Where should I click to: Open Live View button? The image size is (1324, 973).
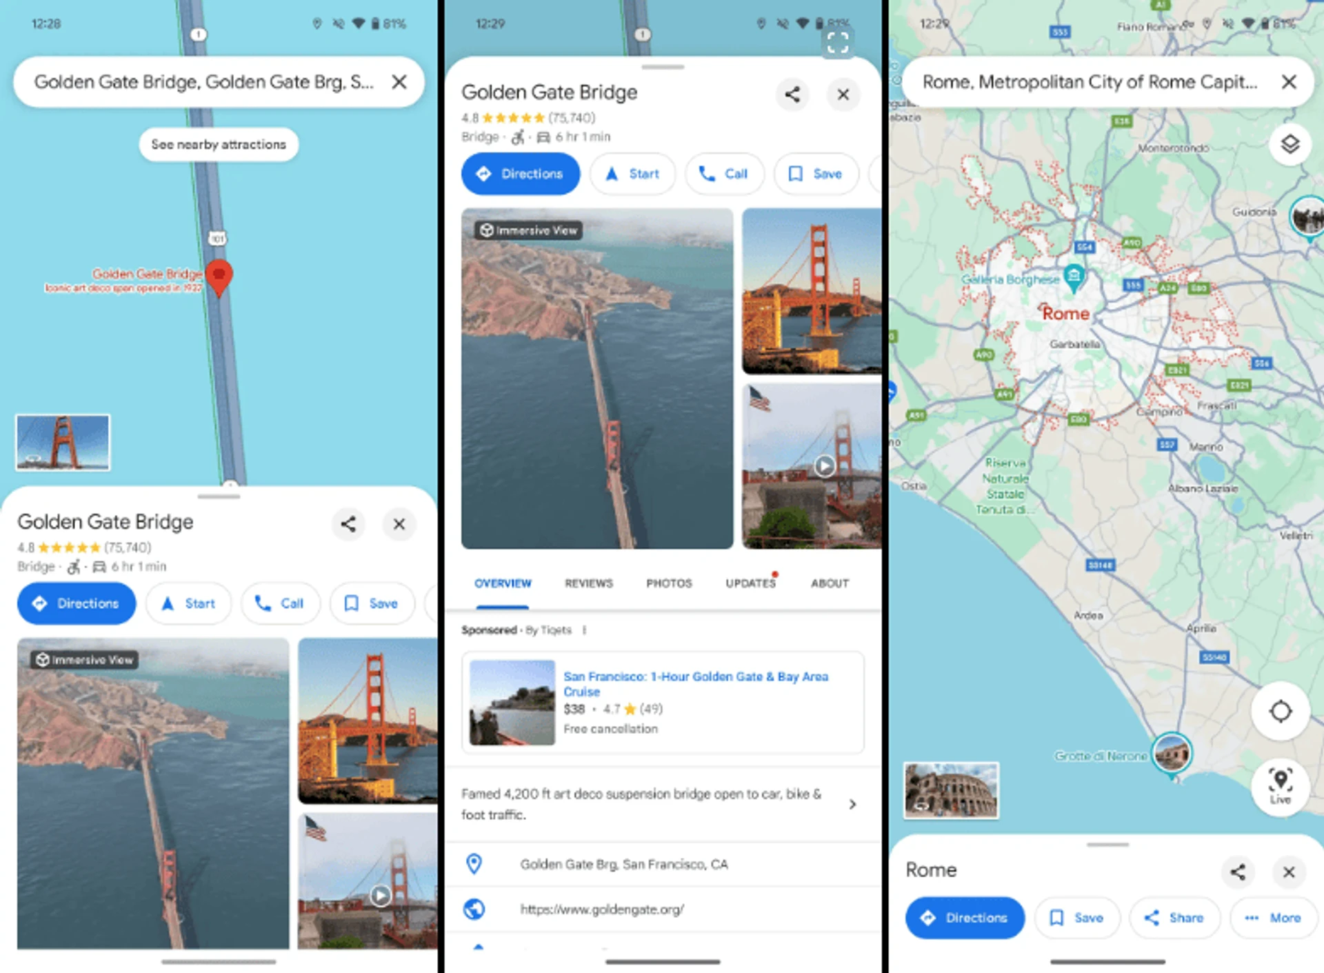coord(1281,787)
